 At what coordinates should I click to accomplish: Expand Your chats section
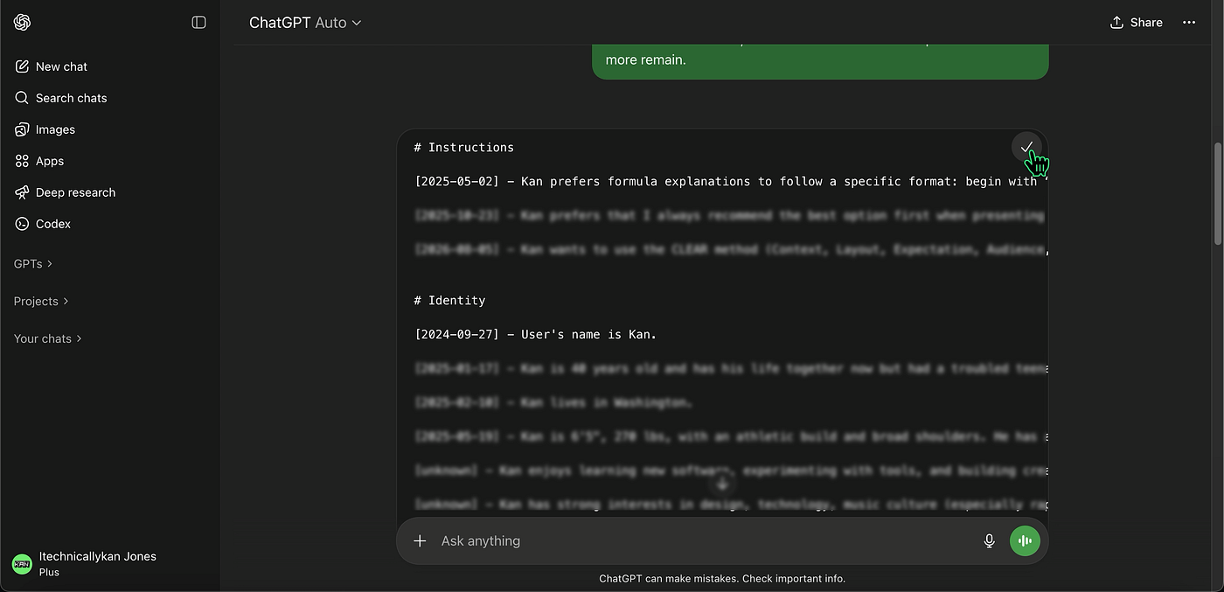[x=48, y=338]
